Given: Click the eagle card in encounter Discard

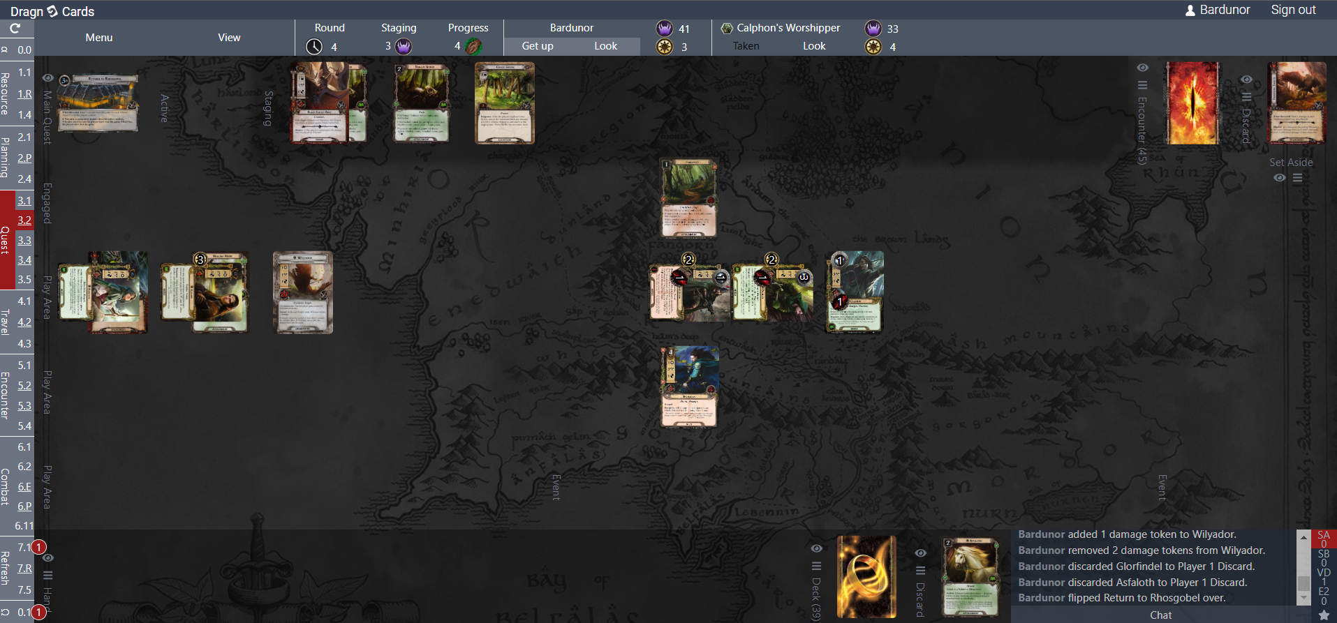Looking at the screenshot, I should [x=1297, y=103].
